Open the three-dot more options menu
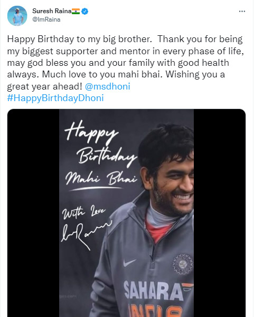The width and height of the screenshot is (254, 317). tap(242, 12)
